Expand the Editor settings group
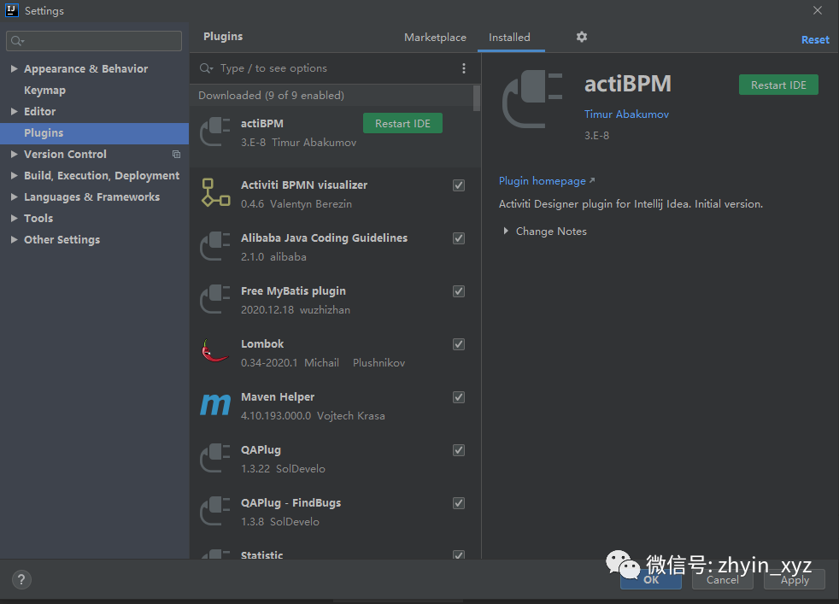 point(14,111)
